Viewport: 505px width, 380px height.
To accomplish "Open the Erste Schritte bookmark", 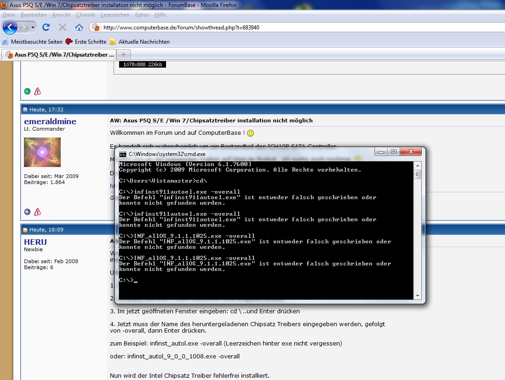I will [x=86, y=41].
